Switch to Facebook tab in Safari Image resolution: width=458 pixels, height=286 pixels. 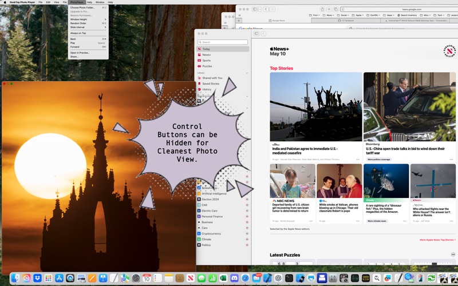click(x=346, y=21)
